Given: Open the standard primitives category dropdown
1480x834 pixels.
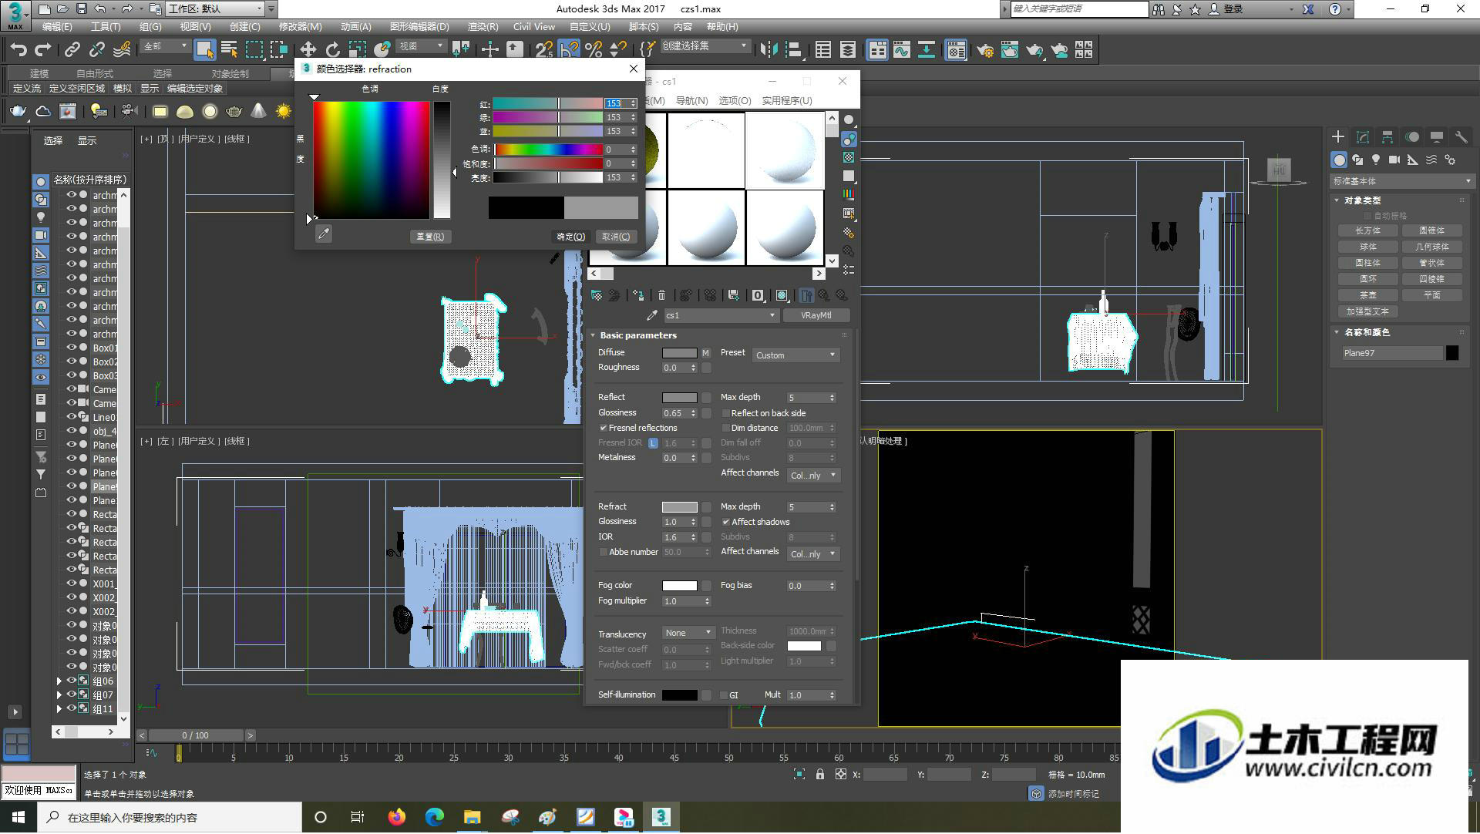Looking at the screenshot, I should pyautogui.click(x=1401, y=181).
